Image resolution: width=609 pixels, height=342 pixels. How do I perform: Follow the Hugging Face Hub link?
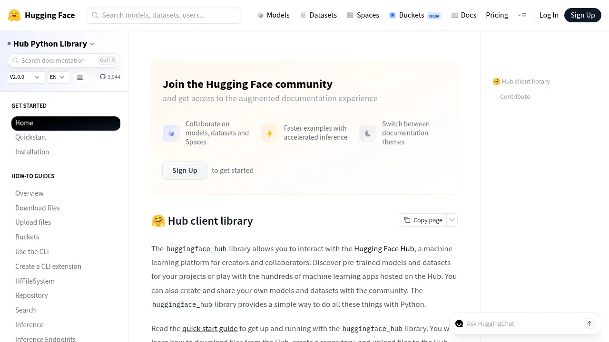point(384,248)
